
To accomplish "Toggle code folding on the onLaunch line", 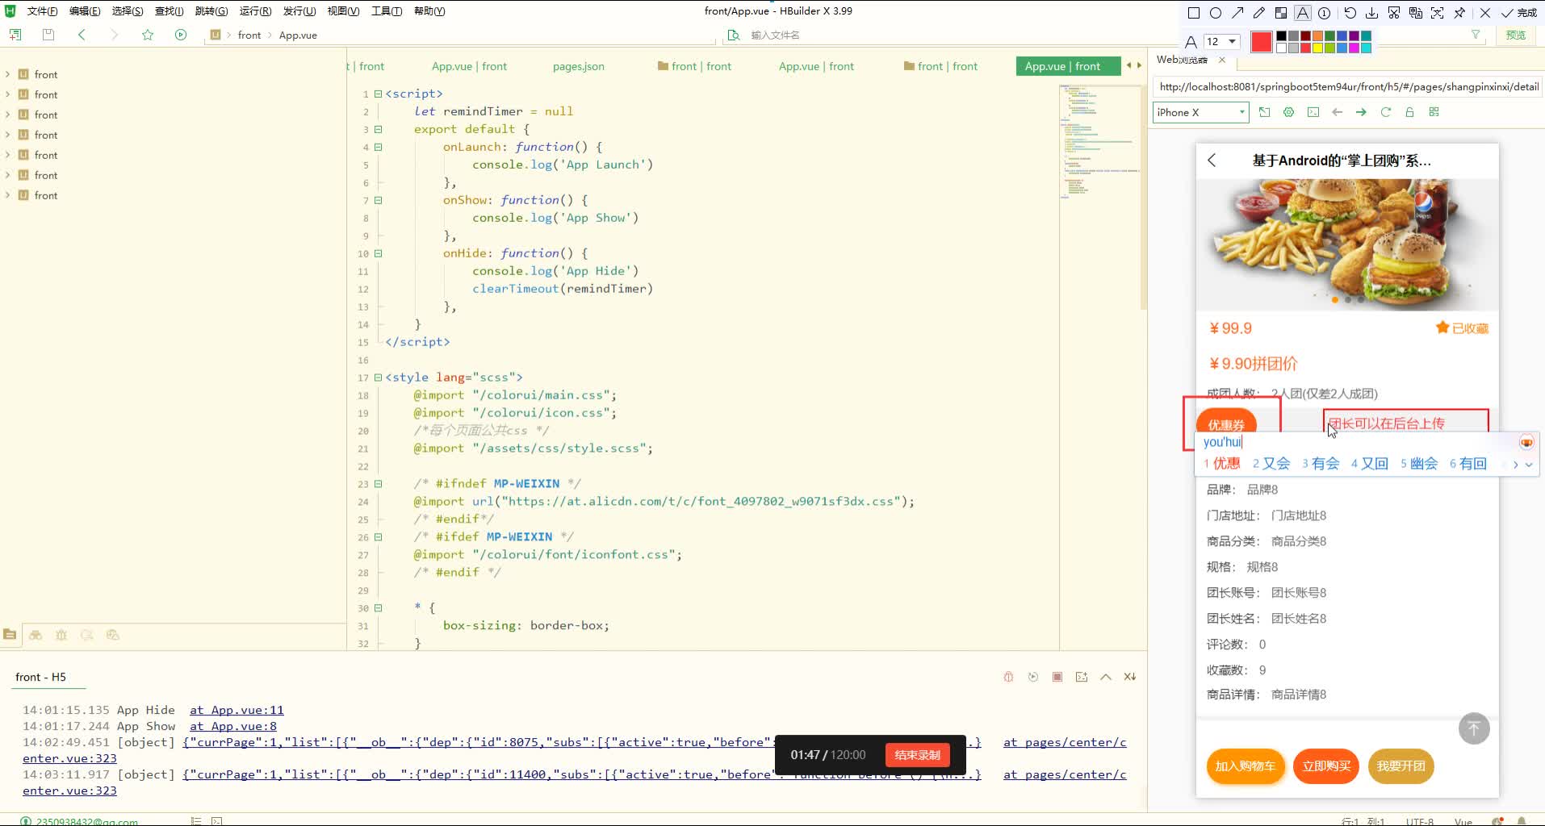I will [x=378, y=147].
